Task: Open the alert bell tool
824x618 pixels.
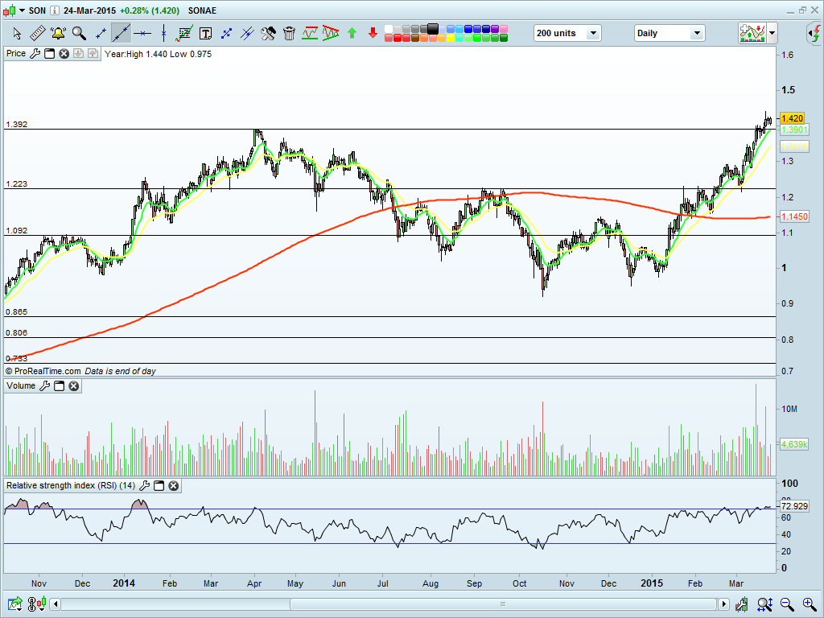Action: click(58, 34)
